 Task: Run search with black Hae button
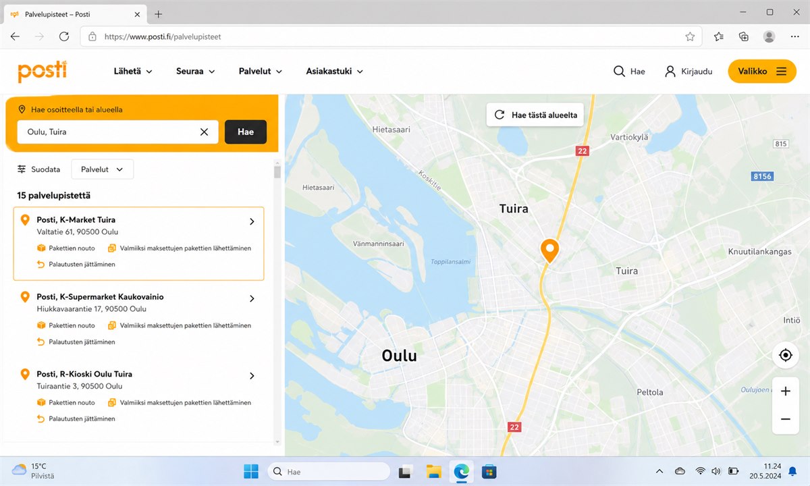coord(246,132)
